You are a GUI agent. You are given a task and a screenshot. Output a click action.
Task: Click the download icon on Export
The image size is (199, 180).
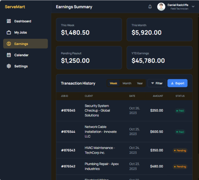coord(172,83)
